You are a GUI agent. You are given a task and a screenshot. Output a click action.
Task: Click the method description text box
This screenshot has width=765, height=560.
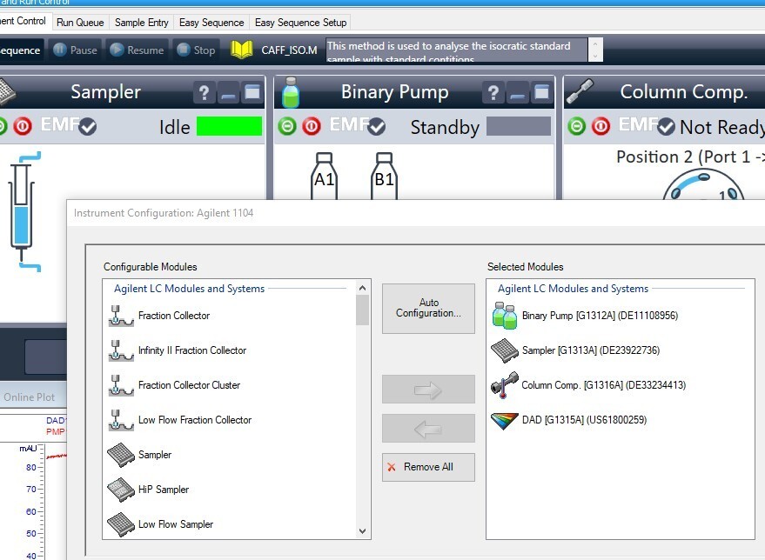(457, 50)
